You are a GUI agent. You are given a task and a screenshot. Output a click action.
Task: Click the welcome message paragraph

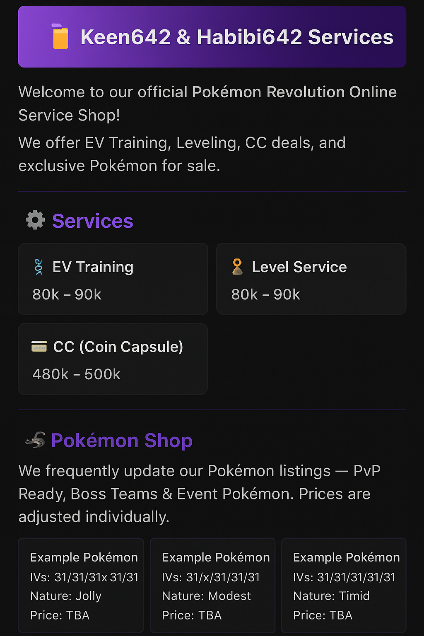tap(207, 104)
